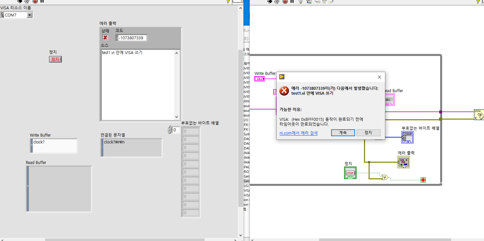
Task: Click up arrow of error source scrollbar
Action: (177, 53)
